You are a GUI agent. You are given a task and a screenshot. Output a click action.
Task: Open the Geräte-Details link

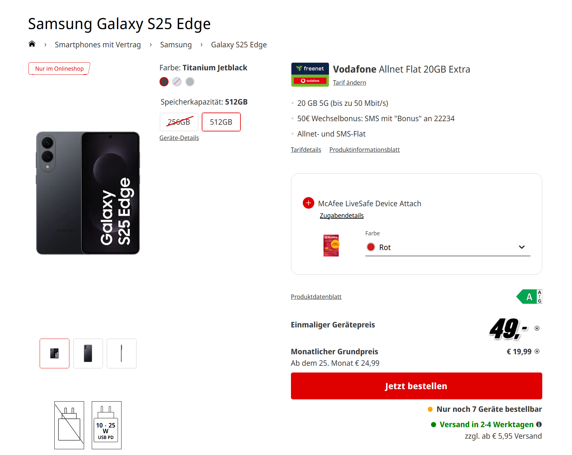[179, 138]
